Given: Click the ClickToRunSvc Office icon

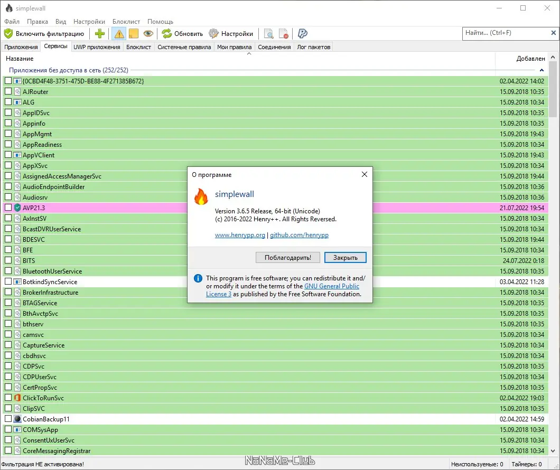Looking at the screenshot, I should tap(17, 398).
